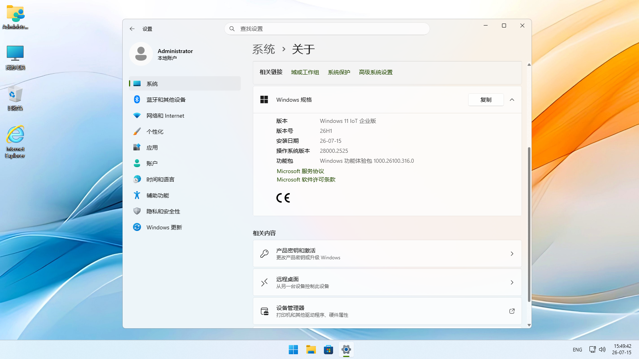Open Microsoft Store from taskbar
The height and width of the screenshot is (359, 639).
click(329, 350)
